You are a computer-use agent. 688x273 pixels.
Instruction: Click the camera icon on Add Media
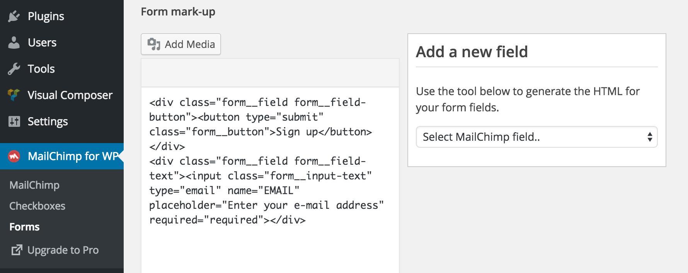(x=154, y=44)
